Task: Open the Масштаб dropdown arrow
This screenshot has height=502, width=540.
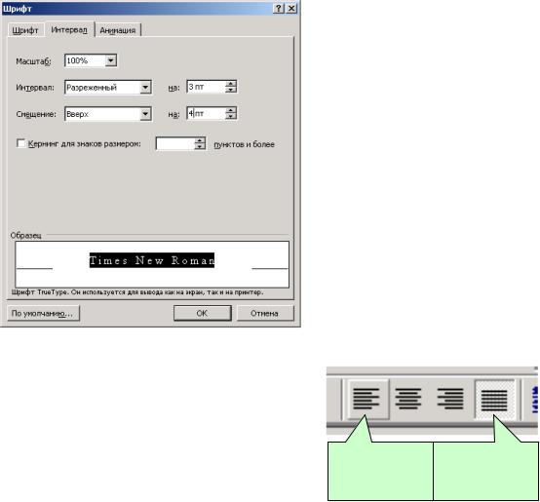Action: [111, 61]
